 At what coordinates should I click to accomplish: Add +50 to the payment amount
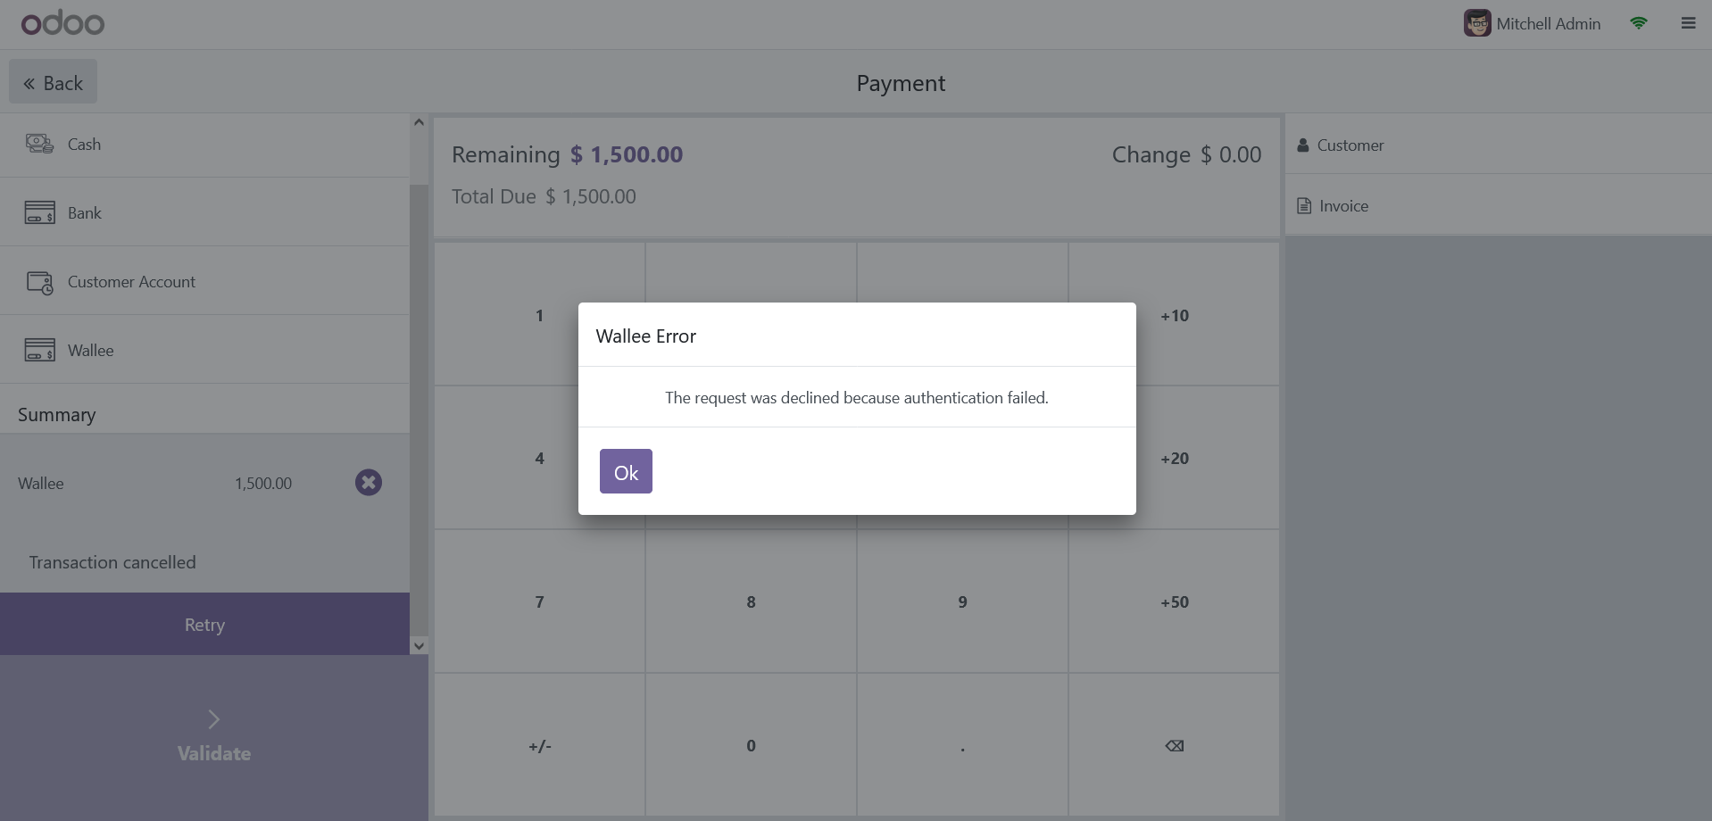1174,602
